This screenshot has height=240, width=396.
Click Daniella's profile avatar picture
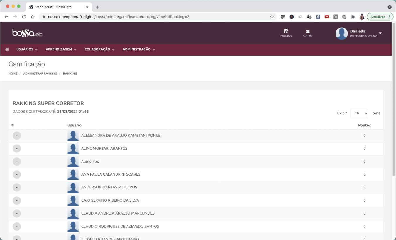(341, 33)
